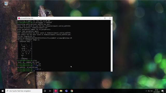Click the 'id_ed25519 id_ed25519.pub' file listing
This screenshot has height=93, width=166.
tap(27, 67)
